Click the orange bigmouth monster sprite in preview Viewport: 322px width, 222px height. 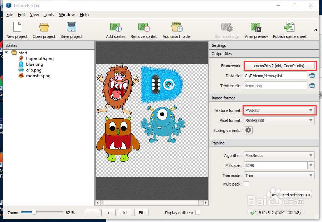(x=118, y=89)
